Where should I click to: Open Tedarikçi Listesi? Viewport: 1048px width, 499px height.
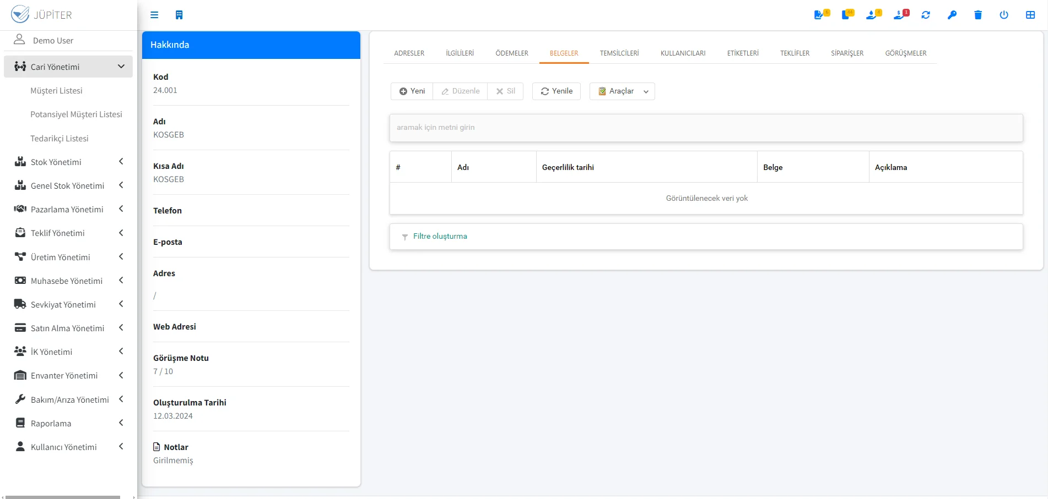(59, 138)
